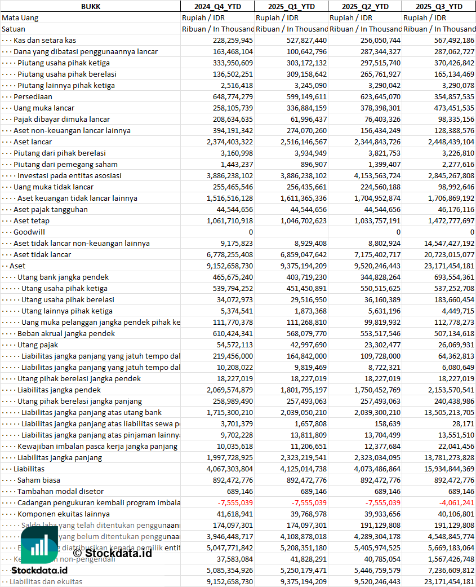476x587 pixels.
Task: Click the Utang pajak row label
Action: coord(38,345)
